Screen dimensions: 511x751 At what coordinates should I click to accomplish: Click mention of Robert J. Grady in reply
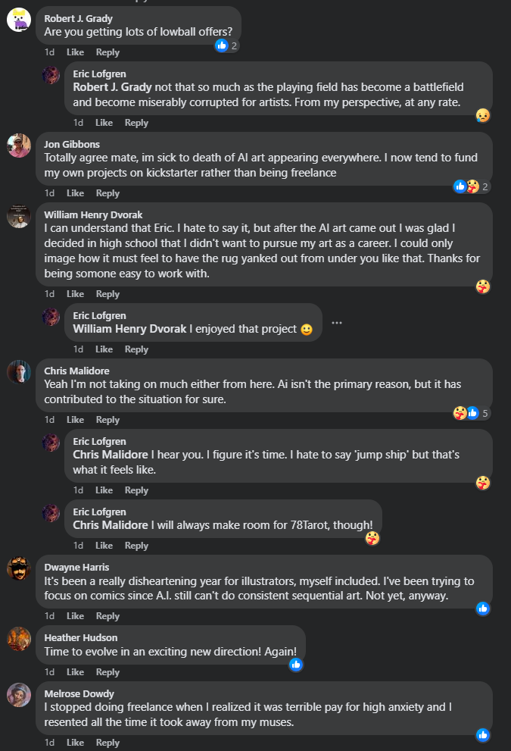click(111, 87)
